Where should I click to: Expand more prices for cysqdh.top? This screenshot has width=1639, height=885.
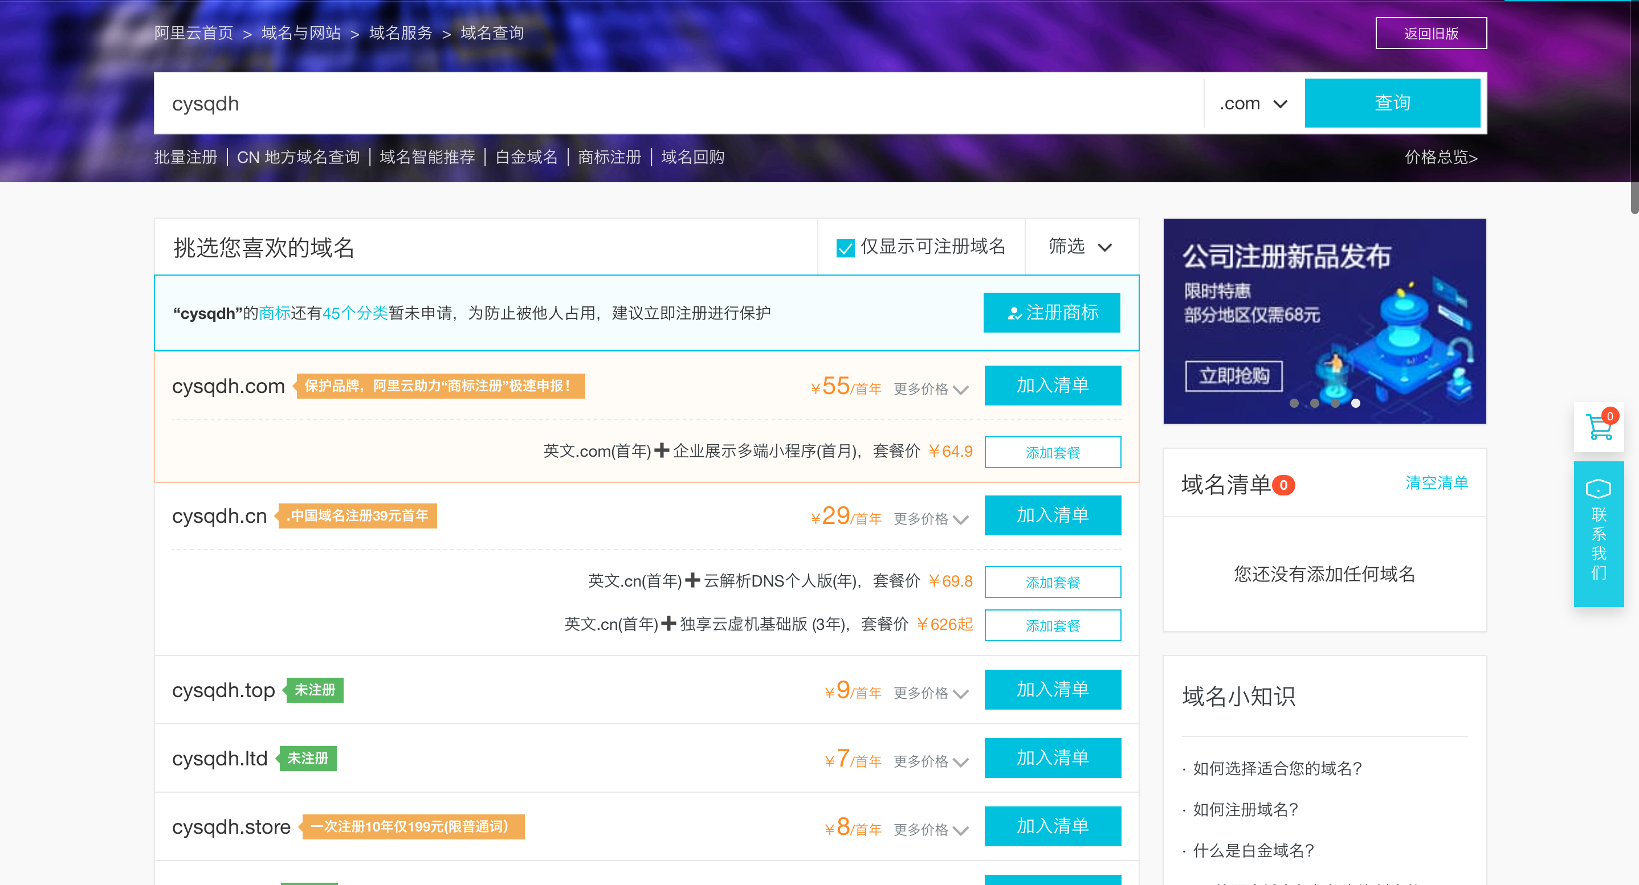pos(930,693)
